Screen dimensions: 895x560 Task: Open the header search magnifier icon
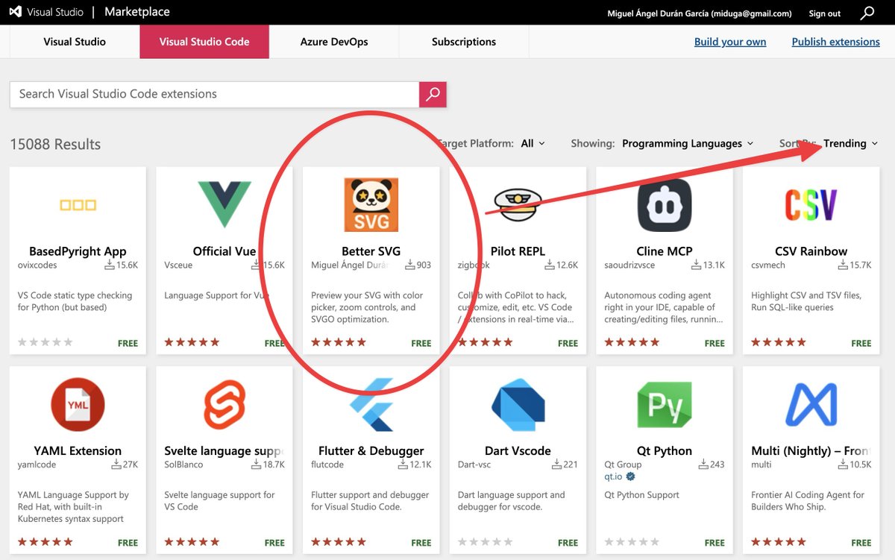coord(867,13)
